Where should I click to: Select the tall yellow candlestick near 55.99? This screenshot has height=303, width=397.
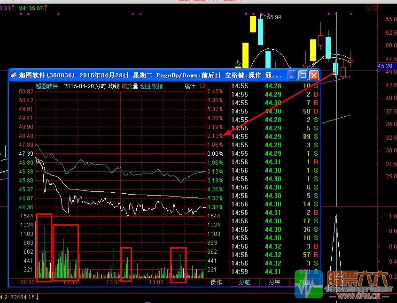coord(253,24)
